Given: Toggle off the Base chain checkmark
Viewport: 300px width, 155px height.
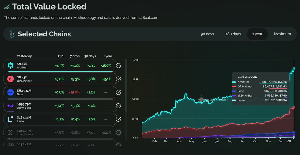Looking at the screenshot, I should click(x=118, y=93).
